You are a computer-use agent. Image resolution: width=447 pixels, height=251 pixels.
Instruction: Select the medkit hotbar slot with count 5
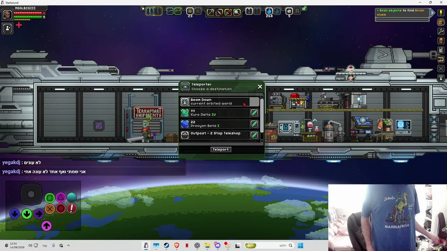point(289,12)
